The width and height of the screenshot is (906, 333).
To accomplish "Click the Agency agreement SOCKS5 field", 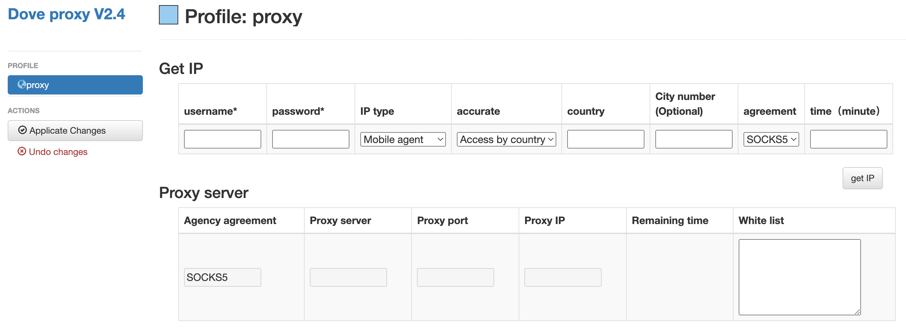I will [223, 277].
